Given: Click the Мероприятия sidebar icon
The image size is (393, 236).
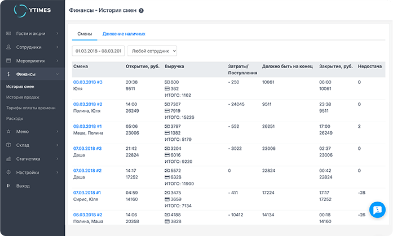Looking at the screenshot, I should click(8, 60).
